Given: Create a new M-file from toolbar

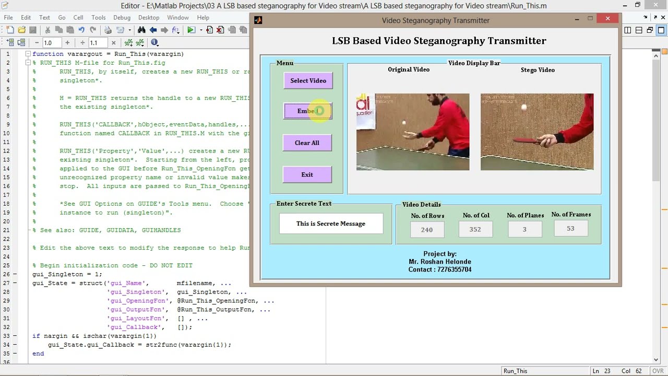Looking at the screenshot, I should 10,30.
